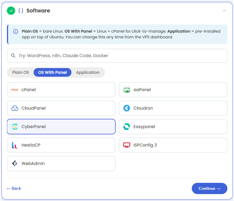This screenshot has width=234, height=201.
Task: Choose the aaPanel option card
Action: click(173, 90)
